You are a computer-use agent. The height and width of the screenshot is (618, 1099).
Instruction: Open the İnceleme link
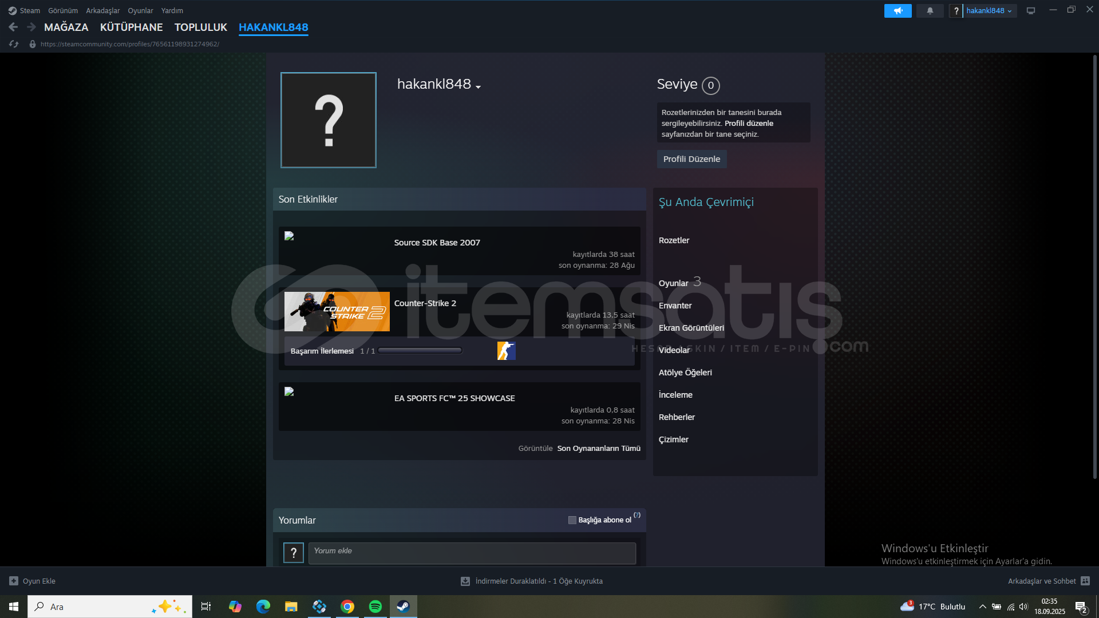tap(676, 395)
